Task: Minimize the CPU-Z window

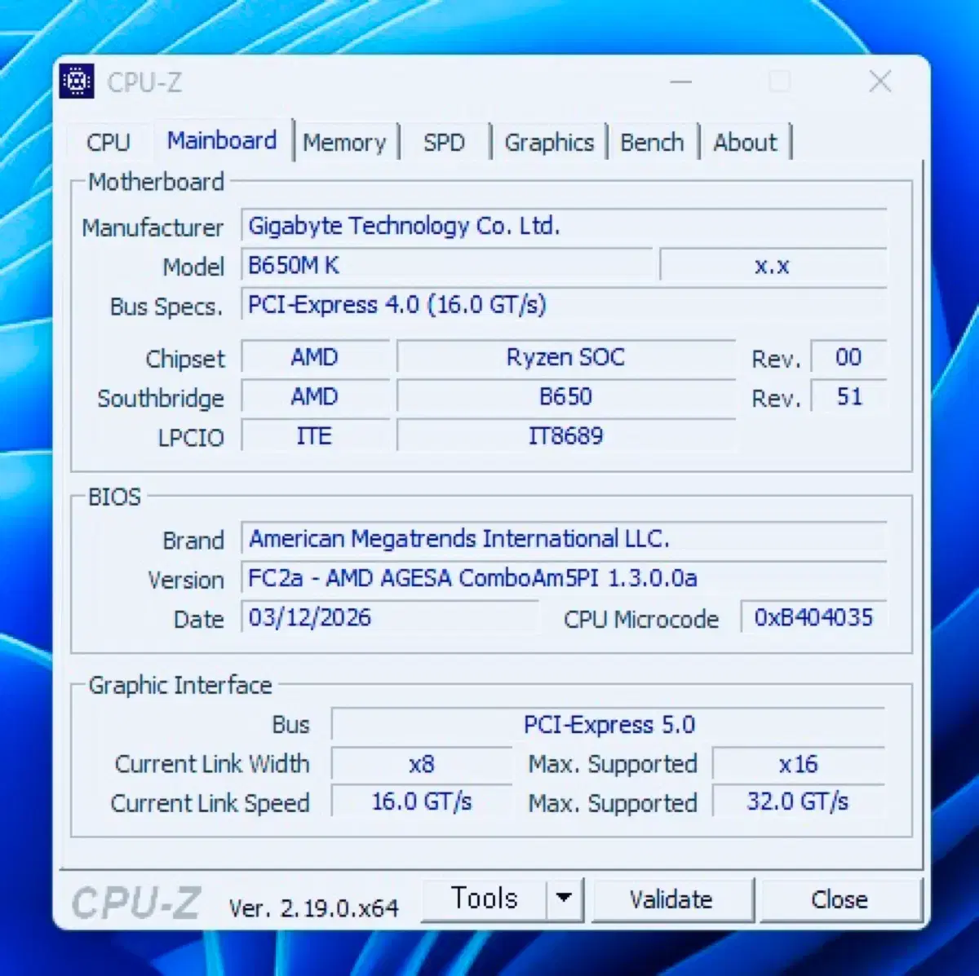Action: click(680, 82)
